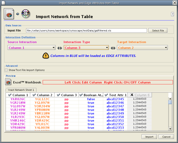Click double arrow between Source and Interaction Type

60,48
